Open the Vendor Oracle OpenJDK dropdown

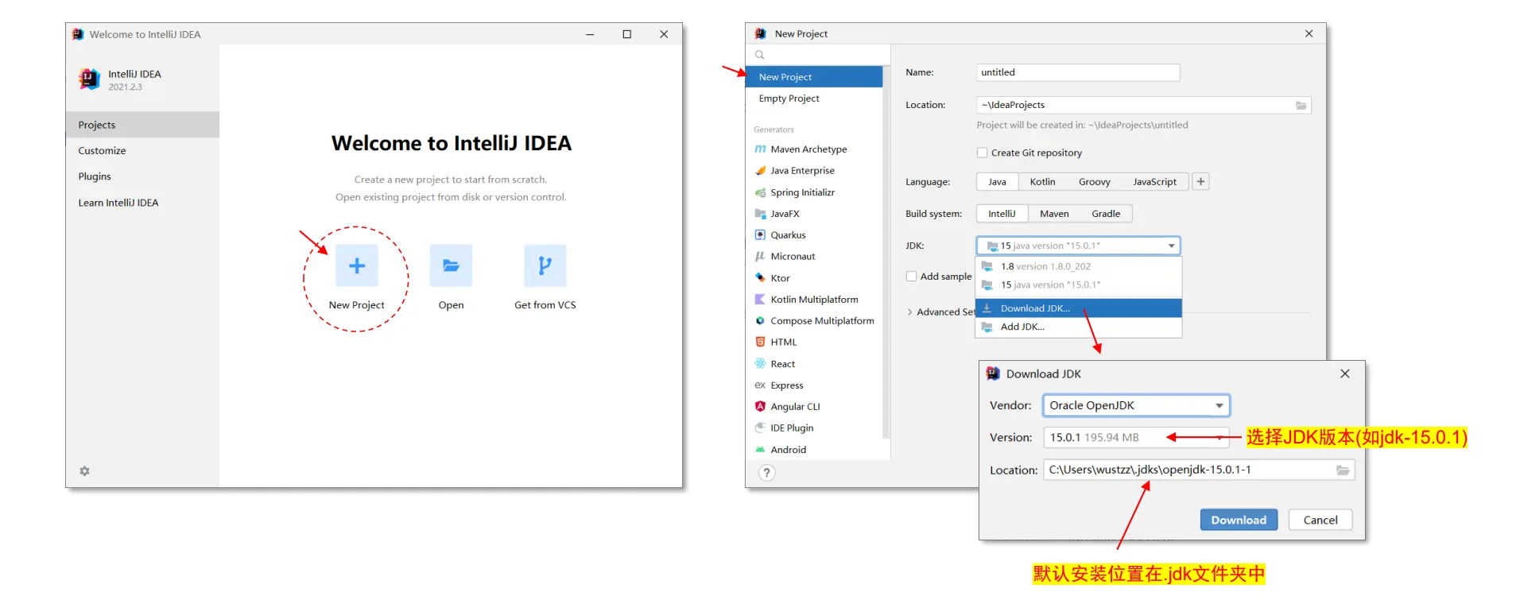[x=1136, y=405]
